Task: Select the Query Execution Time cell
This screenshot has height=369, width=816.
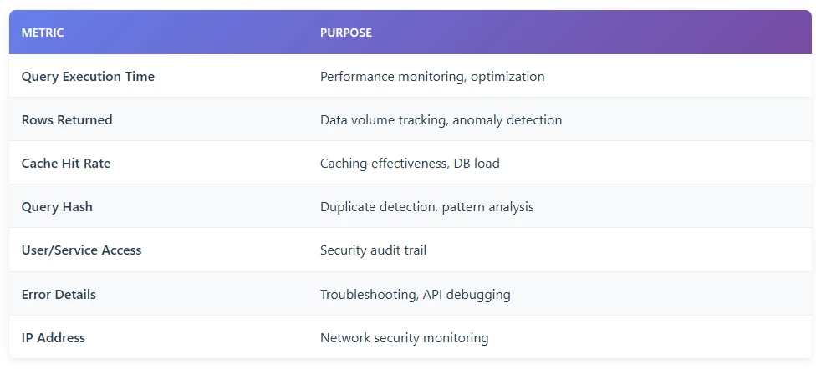Action: point(88,77)
